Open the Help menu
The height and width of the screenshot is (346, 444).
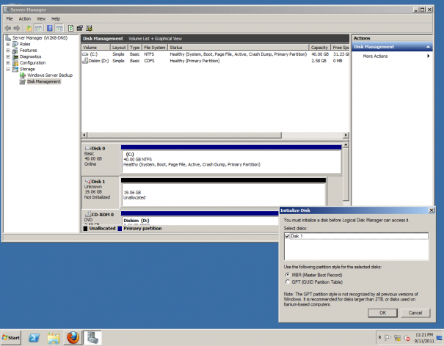tap(56, 18)
